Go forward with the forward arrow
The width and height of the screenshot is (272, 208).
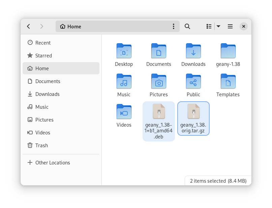tap(42, 26)
